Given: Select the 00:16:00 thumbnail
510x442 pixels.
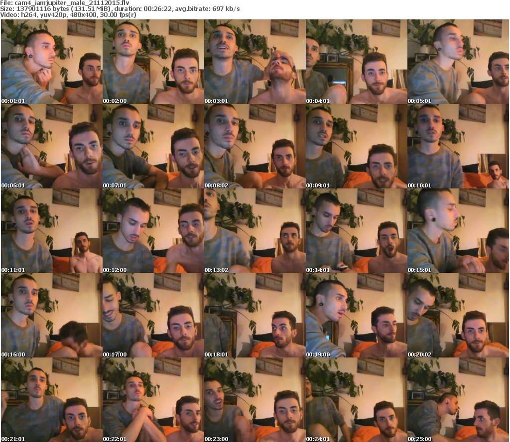Looking at the screenshot, I should point(51,315).
